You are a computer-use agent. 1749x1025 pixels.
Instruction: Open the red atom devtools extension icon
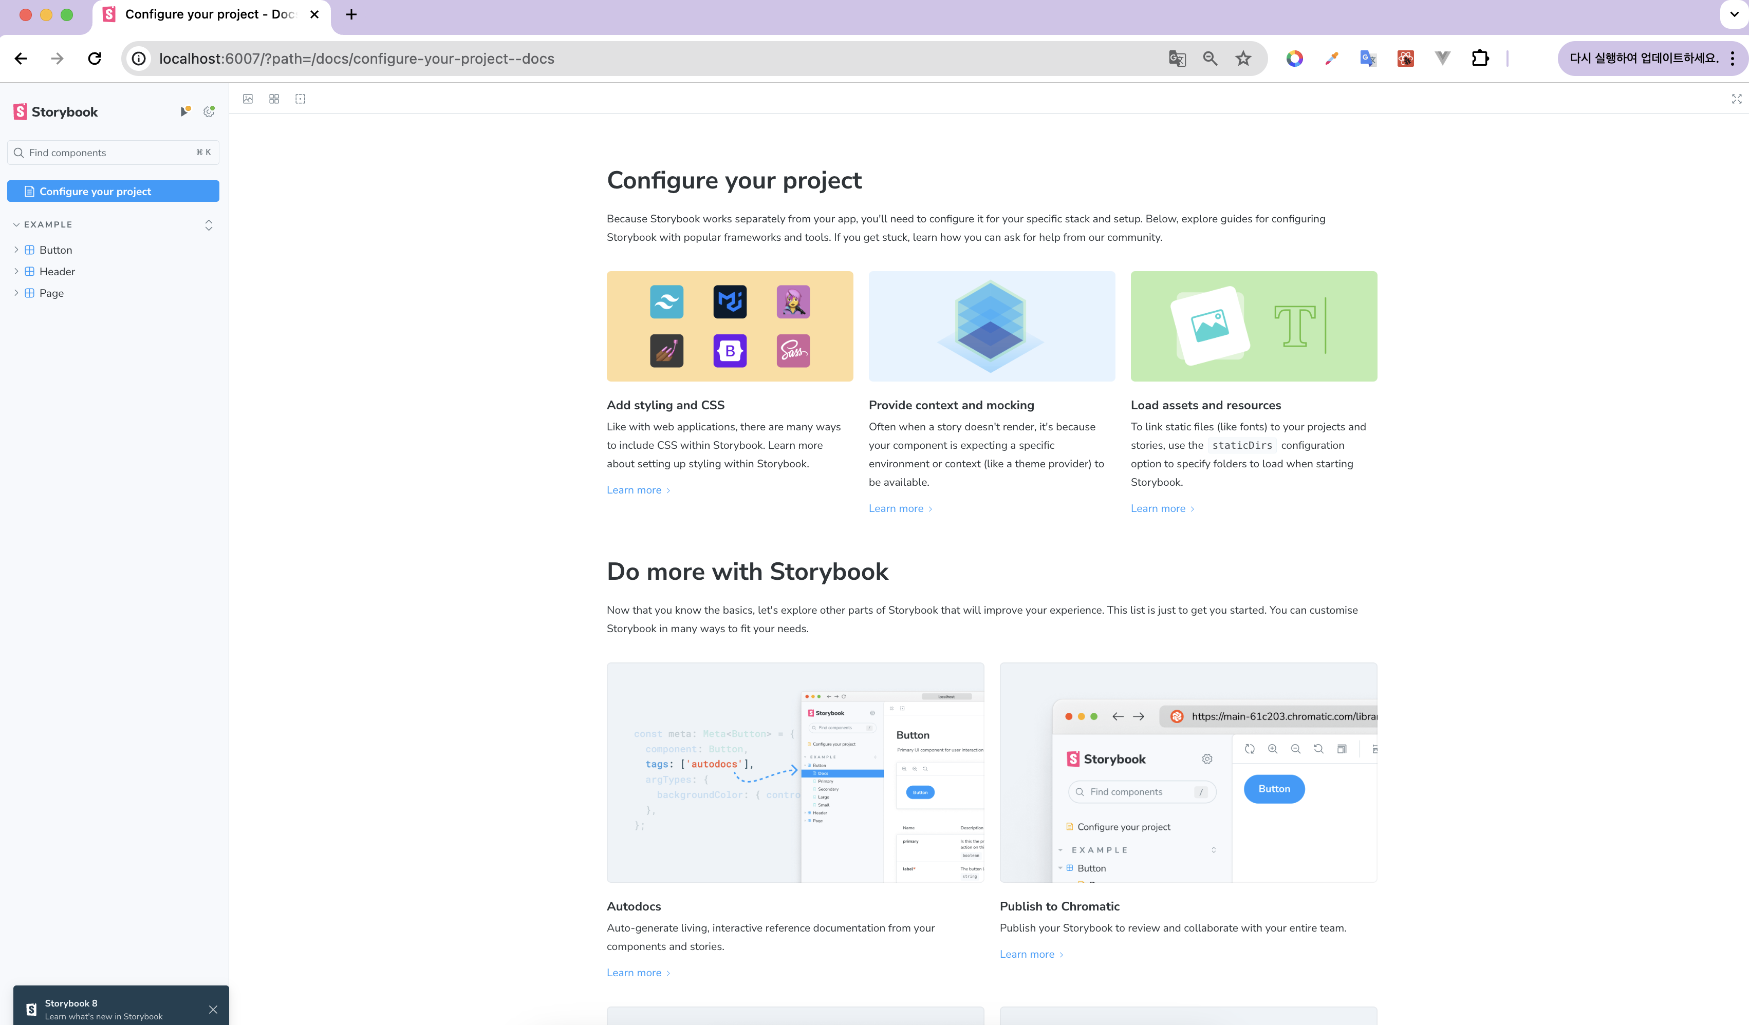pos(1405,59)
